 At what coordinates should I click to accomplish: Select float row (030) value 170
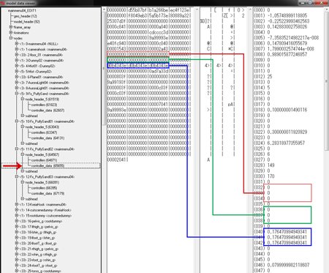point(264,176)
